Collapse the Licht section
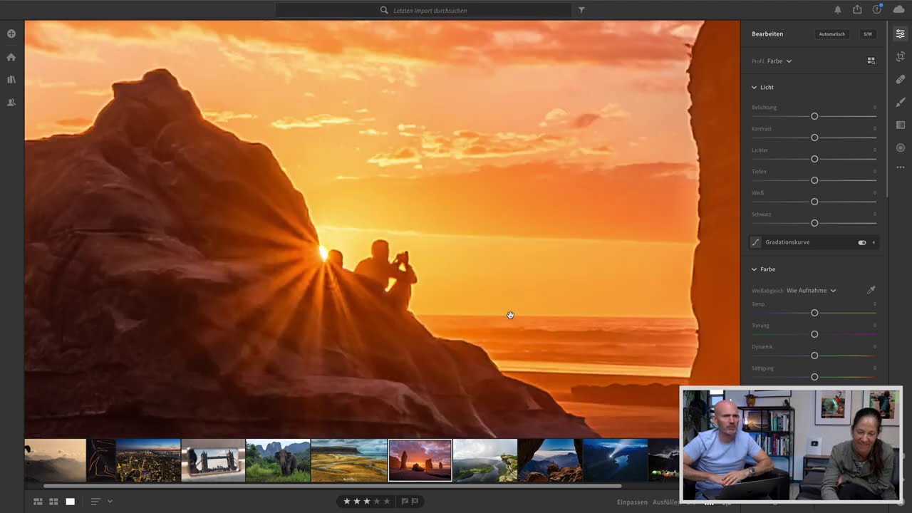 pyautogui.click(x=754, y=87)
